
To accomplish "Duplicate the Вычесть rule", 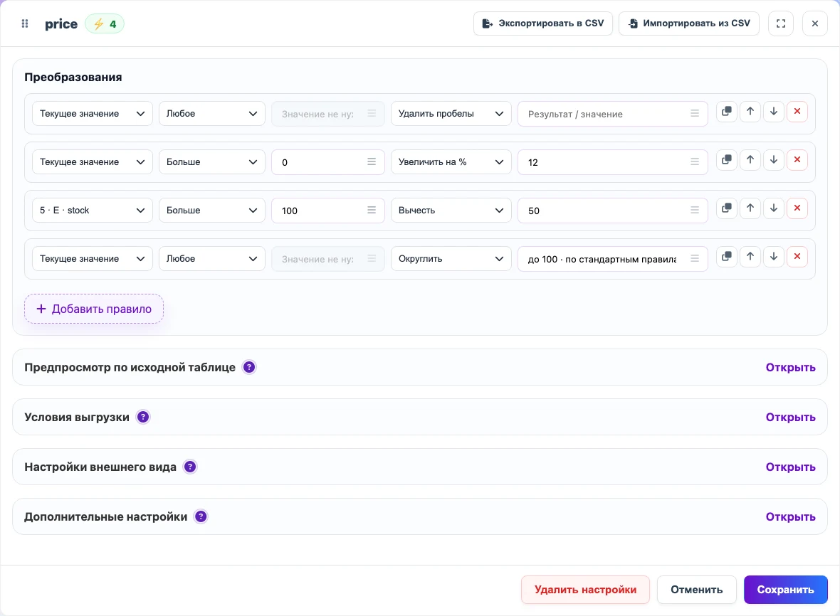I will tap(726, 208).
